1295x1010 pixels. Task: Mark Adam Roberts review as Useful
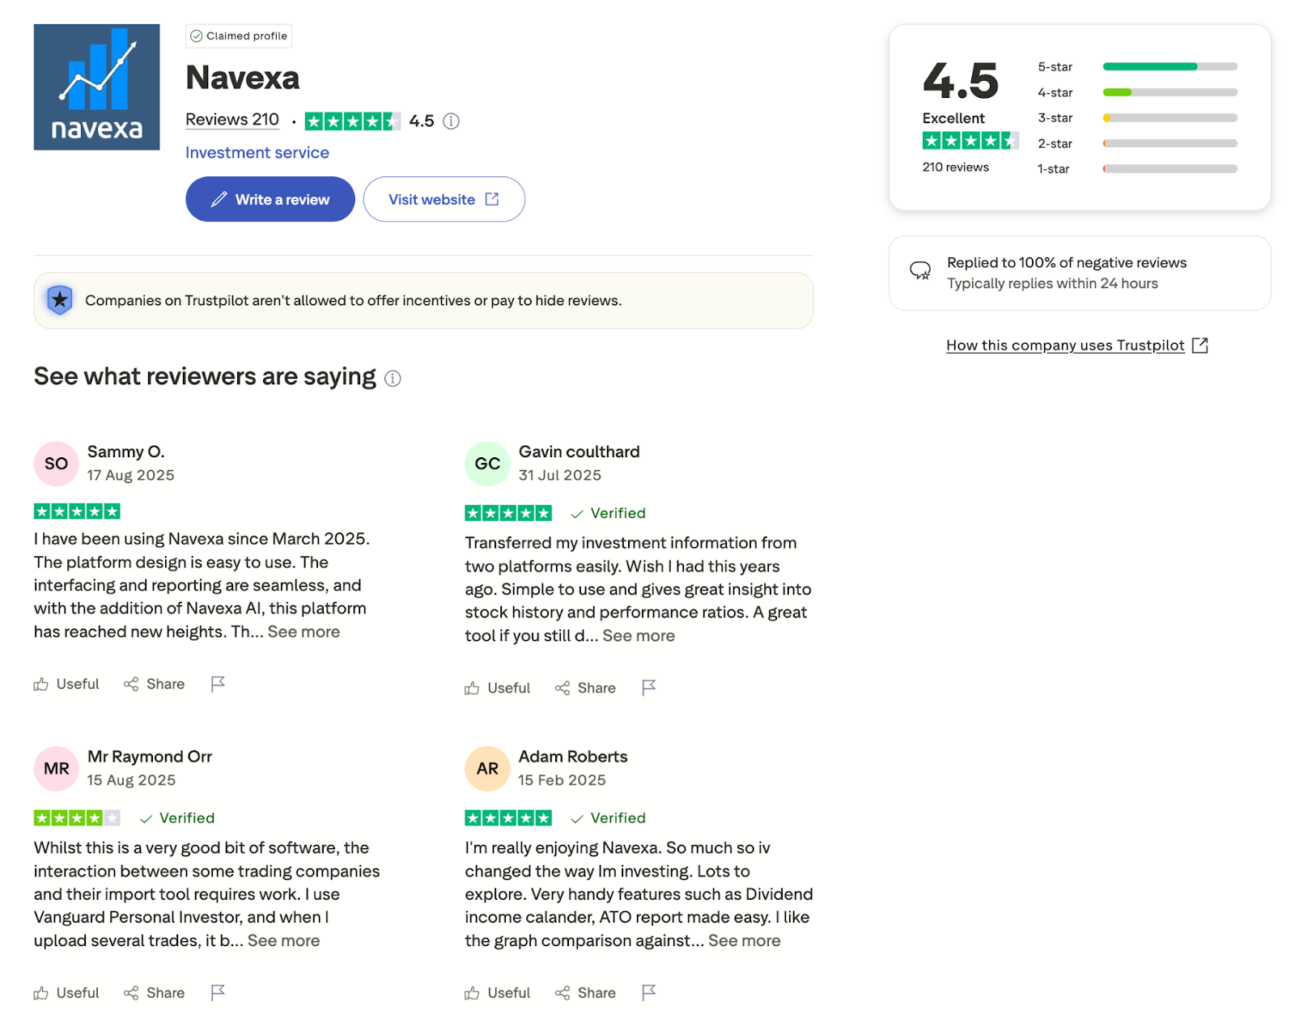[x=498, y=993]
